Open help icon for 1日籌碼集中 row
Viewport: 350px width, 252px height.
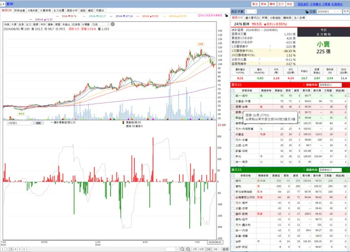click(x=270, y=46)
